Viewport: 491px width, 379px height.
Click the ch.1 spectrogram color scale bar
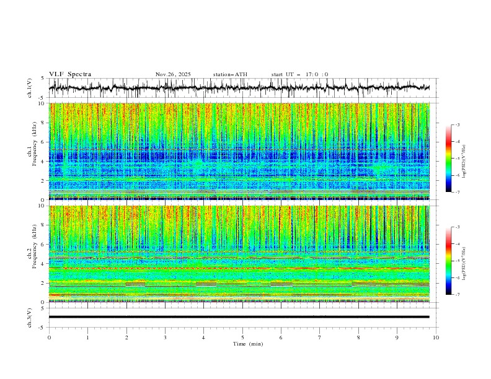(448, 158)
